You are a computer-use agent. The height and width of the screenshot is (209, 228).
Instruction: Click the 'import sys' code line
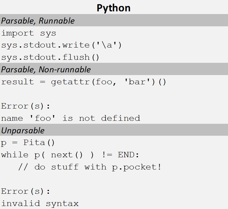coord(28,33)
